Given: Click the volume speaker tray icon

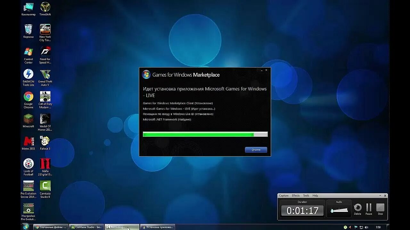Looking at the screenshot, I should (366, 227).
